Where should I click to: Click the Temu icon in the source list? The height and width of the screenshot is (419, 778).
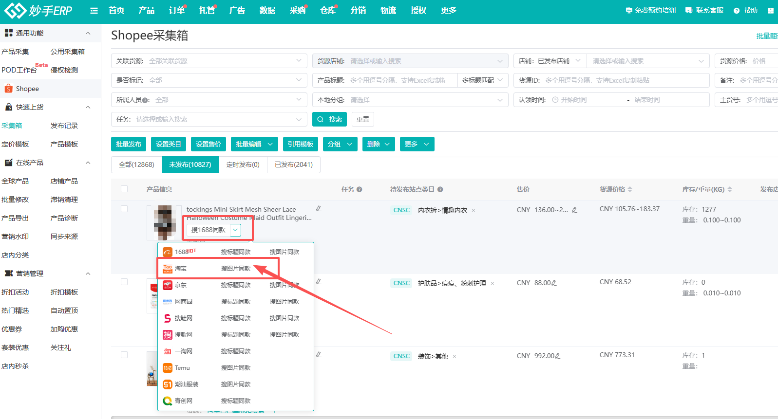(168, 368)
